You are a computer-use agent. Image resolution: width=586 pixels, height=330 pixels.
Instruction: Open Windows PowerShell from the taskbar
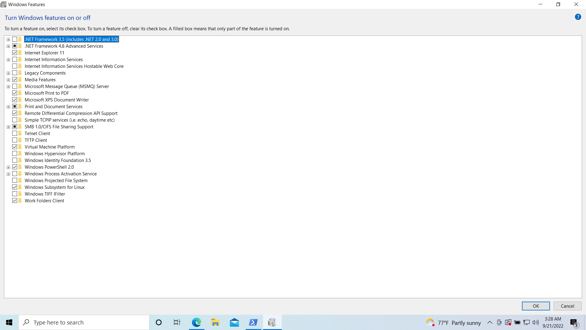[253, 322]
